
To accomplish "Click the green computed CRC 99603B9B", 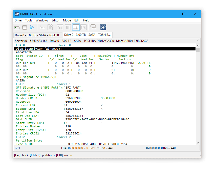I will click(x=108, y=98).
